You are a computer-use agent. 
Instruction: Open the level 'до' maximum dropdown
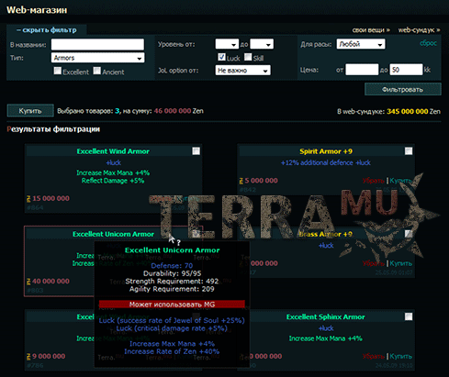pyautogui.click(x=262, y=44)
